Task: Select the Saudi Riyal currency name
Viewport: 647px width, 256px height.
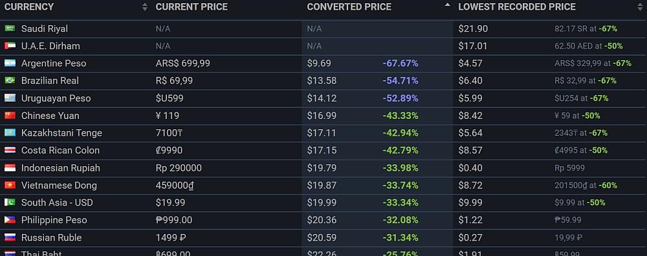Action: coord(45,28)
